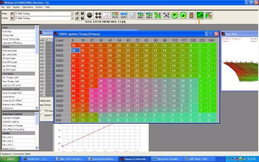
Task: Click the red X beside Main tune
Action: 12,13
